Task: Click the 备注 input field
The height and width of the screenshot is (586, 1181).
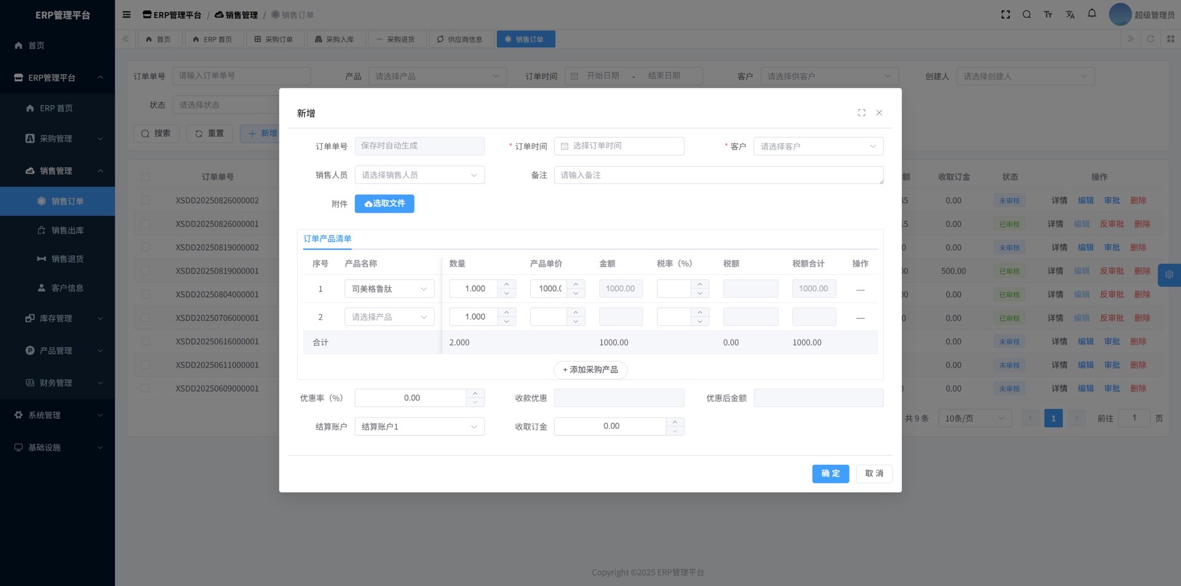Action: [718, 175]
